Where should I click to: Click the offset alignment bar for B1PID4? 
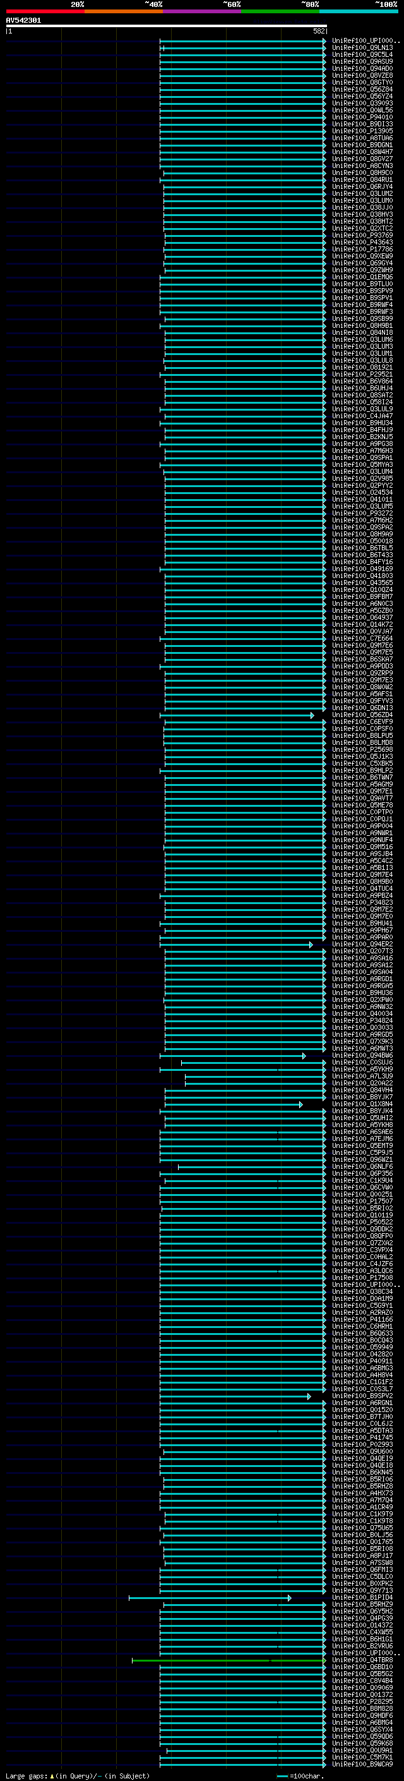(x=210, y=1598)
